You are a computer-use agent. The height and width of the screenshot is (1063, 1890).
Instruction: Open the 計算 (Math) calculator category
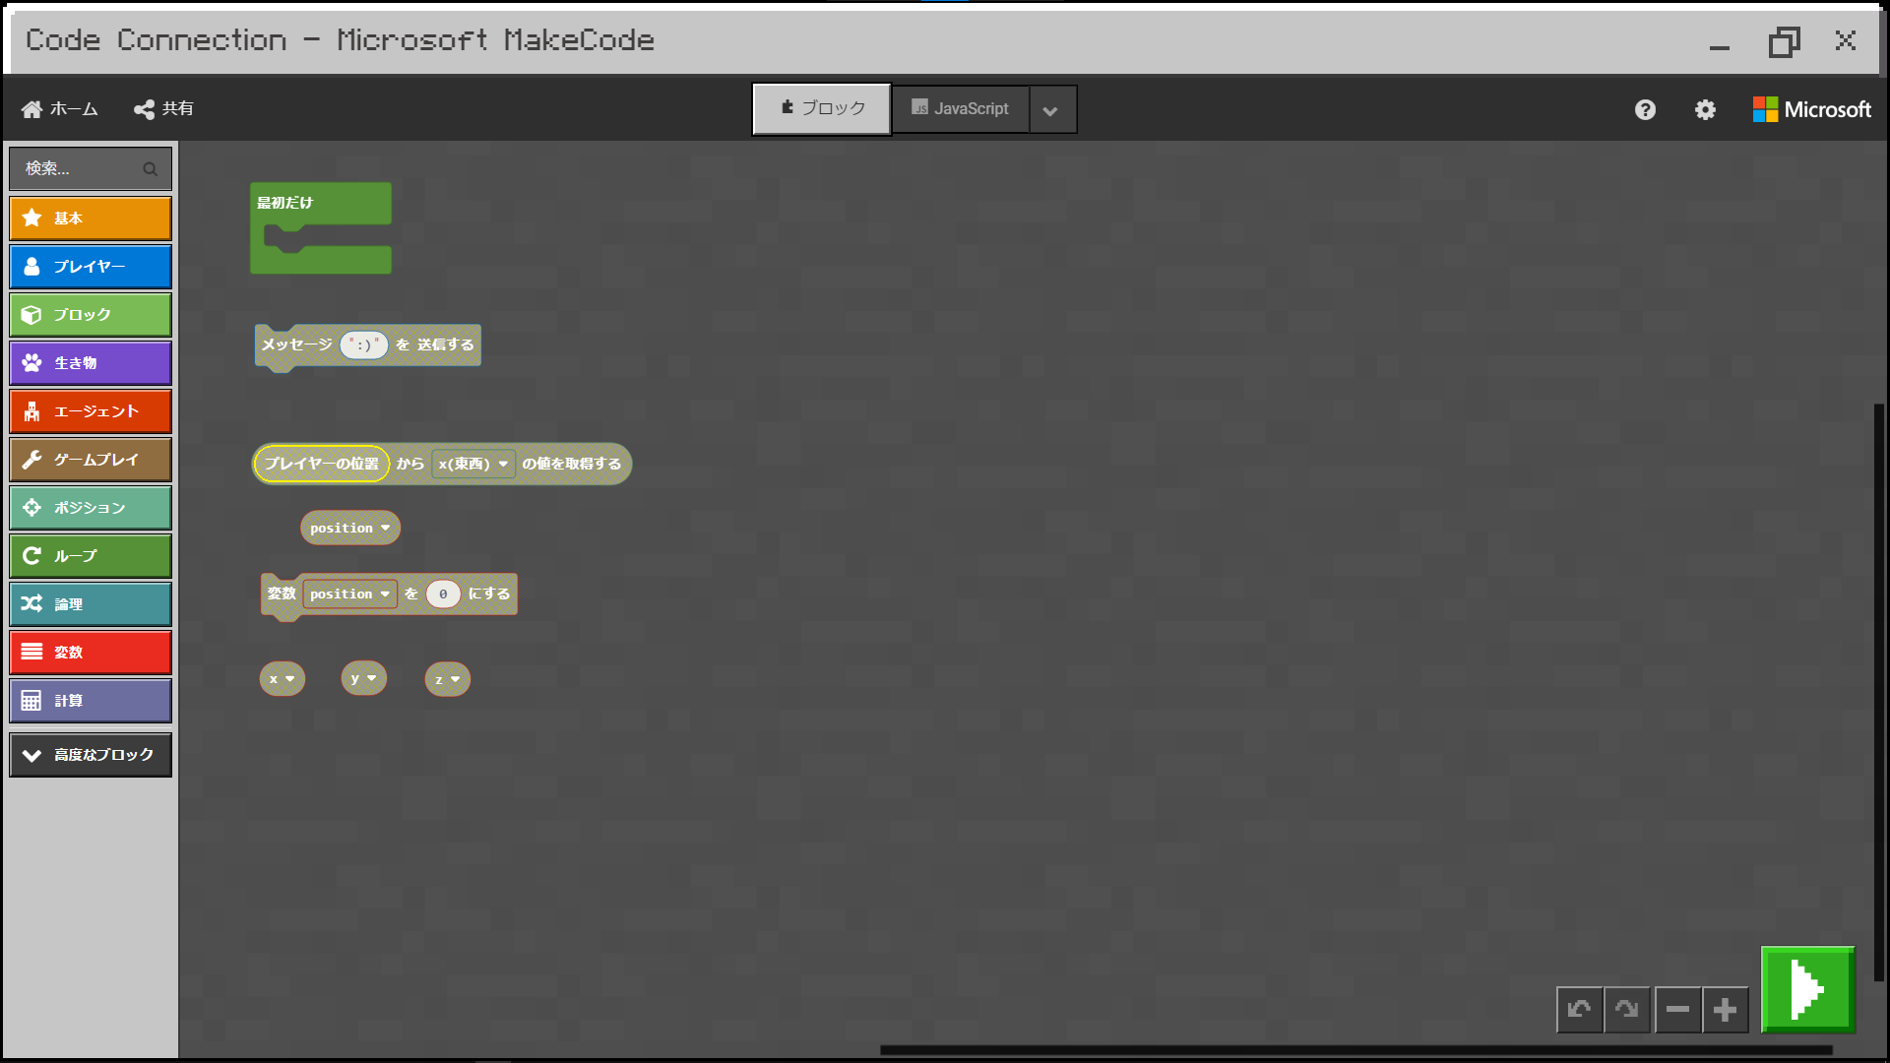pos(90,701)
